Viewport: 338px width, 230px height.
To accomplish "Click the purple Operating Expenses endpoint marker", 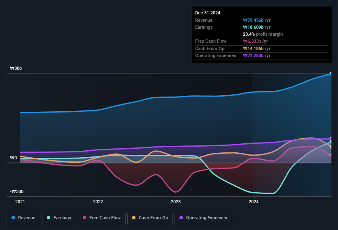I will click(331, 139).
